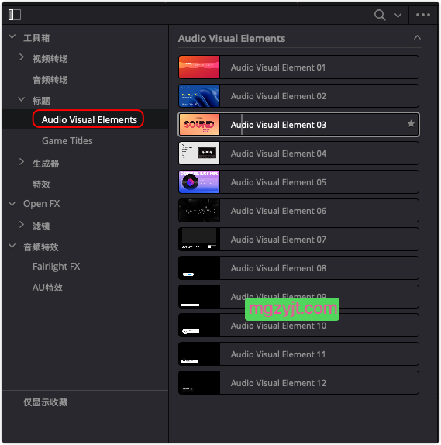This screenshot has height=445, width=441.
Task: Collapse the Audio Visual Elements section
Action: (417, 37)
